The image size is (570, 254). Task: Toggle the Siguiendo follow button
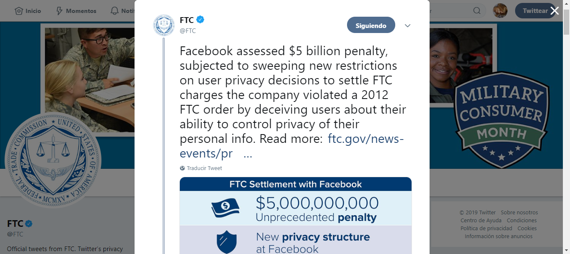pos(371,25)
